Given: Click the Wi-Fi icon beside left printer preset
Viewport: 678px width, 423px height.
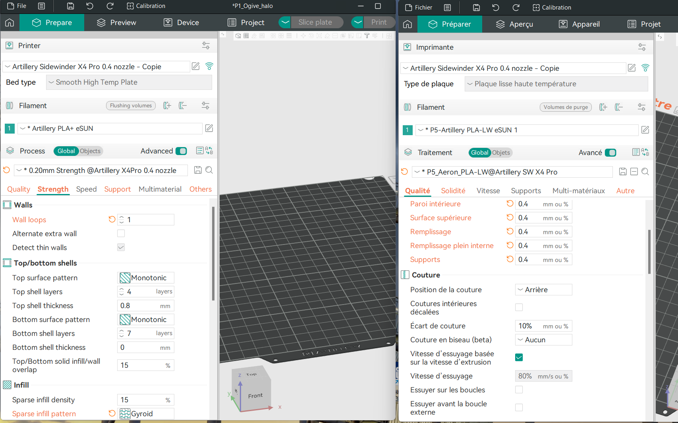Looking at the screenshot, I should (209, 66).
